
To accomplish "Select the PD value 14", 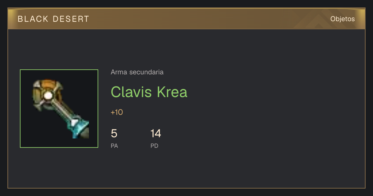I will pos(156,133).
